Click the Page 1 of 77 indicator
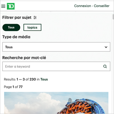This screenshot has height=114, width=114. tap(13, 87)
